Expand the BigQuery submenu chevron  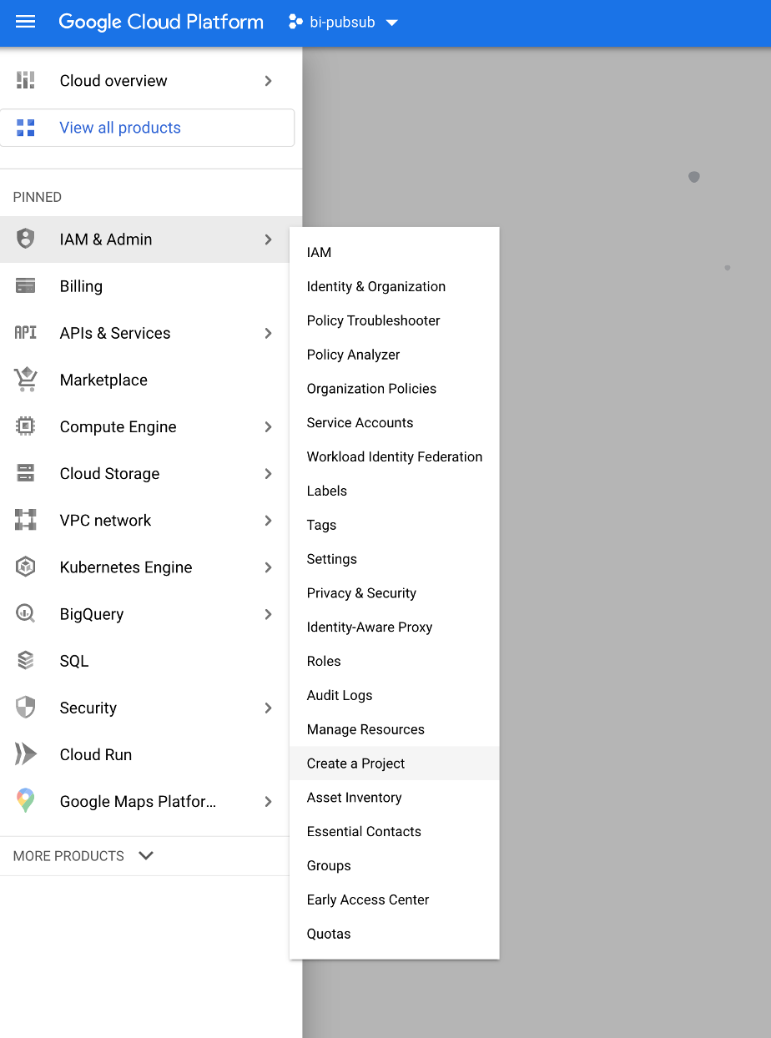tap(268, 614)
